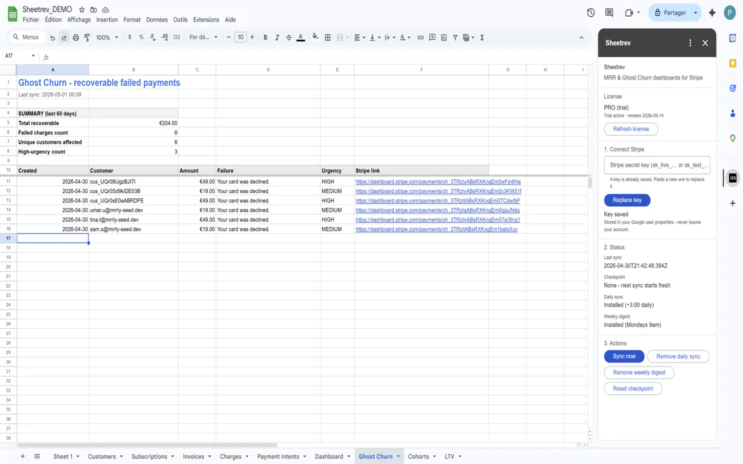Click add new sheet plus button
Viewport: 743px width, 464px height.
[23, 456]
